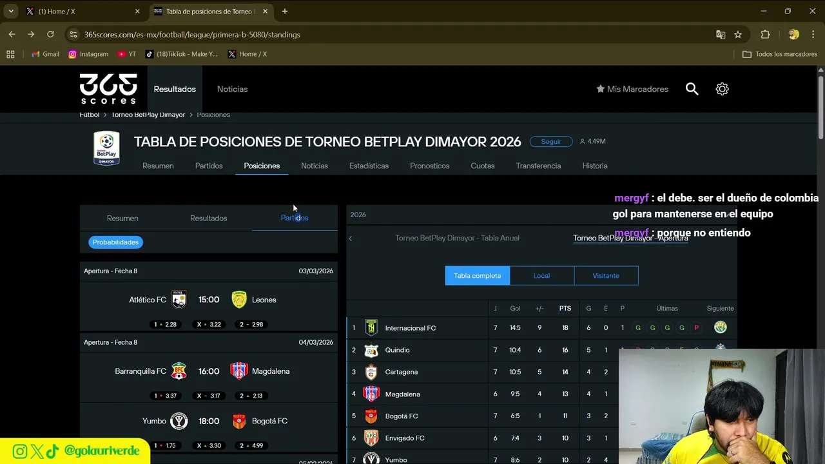
Task: Select Resultados in the matches widget
Action: click(x=208, y=218)
